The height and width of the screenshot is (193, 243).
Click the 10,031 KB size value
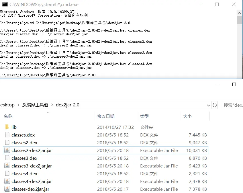point(197,150)
